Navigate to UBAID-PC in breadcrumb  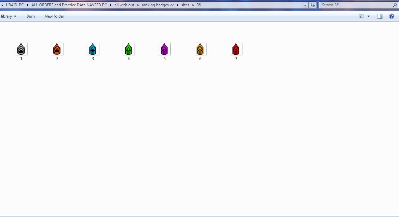[x=15, y=5]
